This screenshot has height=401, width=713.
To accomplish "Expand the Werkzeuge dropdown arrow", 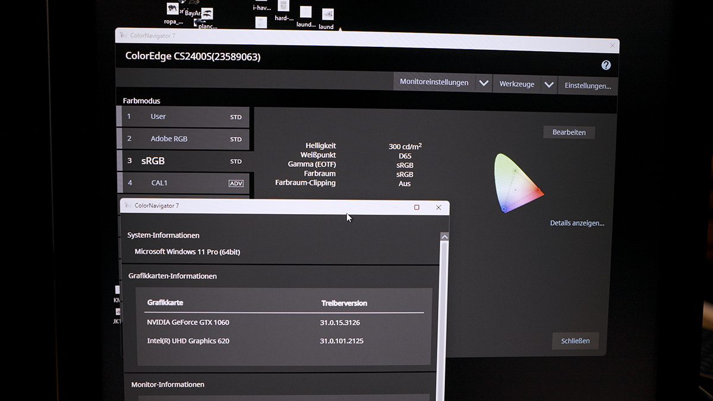I will click(549, 84).
